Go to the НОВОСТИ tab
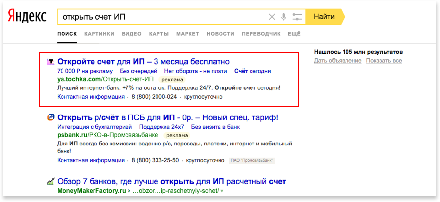The image size is (440, 202). pyautogui.click(x=220, y=34)
